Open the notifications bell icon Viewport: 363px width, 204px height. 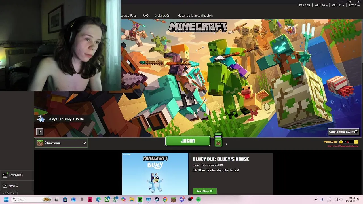pyautogui.click(x=358, y=199)
